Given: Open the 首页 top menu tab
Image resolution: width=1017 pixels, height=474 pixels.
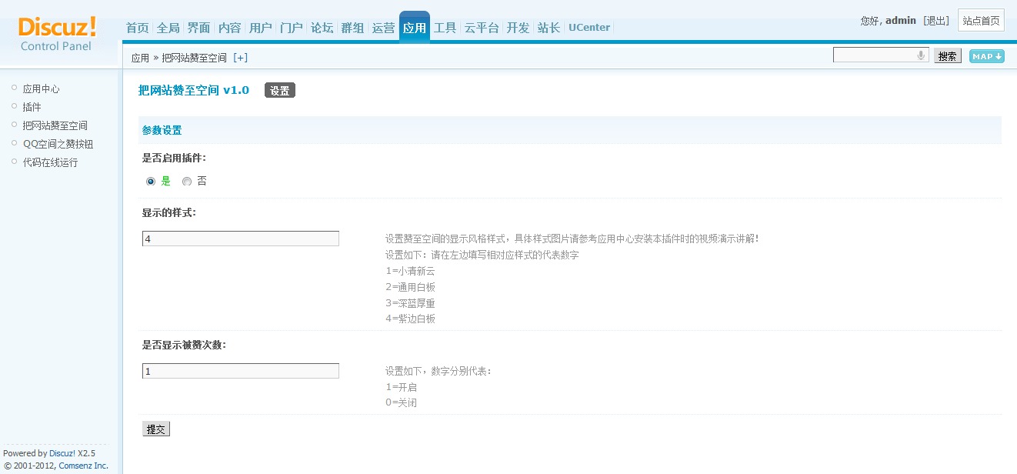Looking at the screenshot, I should click(137, 28).
